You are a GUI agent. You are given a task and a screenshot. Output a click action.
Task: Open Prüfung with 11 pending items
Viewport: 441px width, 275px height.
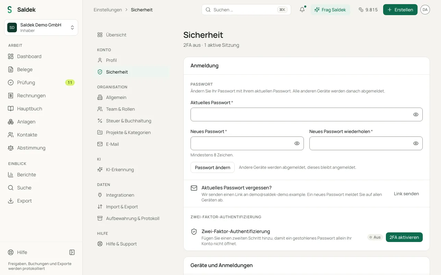pos(41,82)
